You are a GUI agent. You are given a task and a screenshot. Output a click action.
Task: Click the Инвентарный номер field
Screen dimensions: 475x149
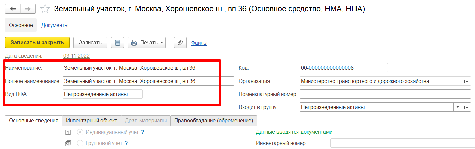(403, 143)
